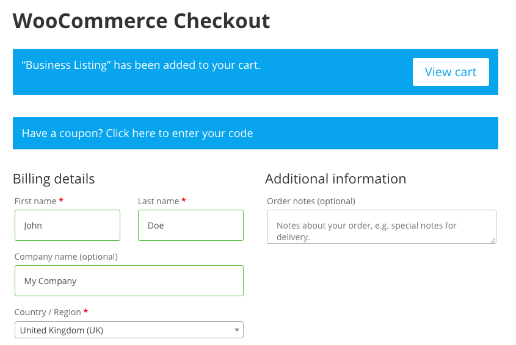
Task: Click the Order notes (optional) label
Action: click(x=311, y=201)
